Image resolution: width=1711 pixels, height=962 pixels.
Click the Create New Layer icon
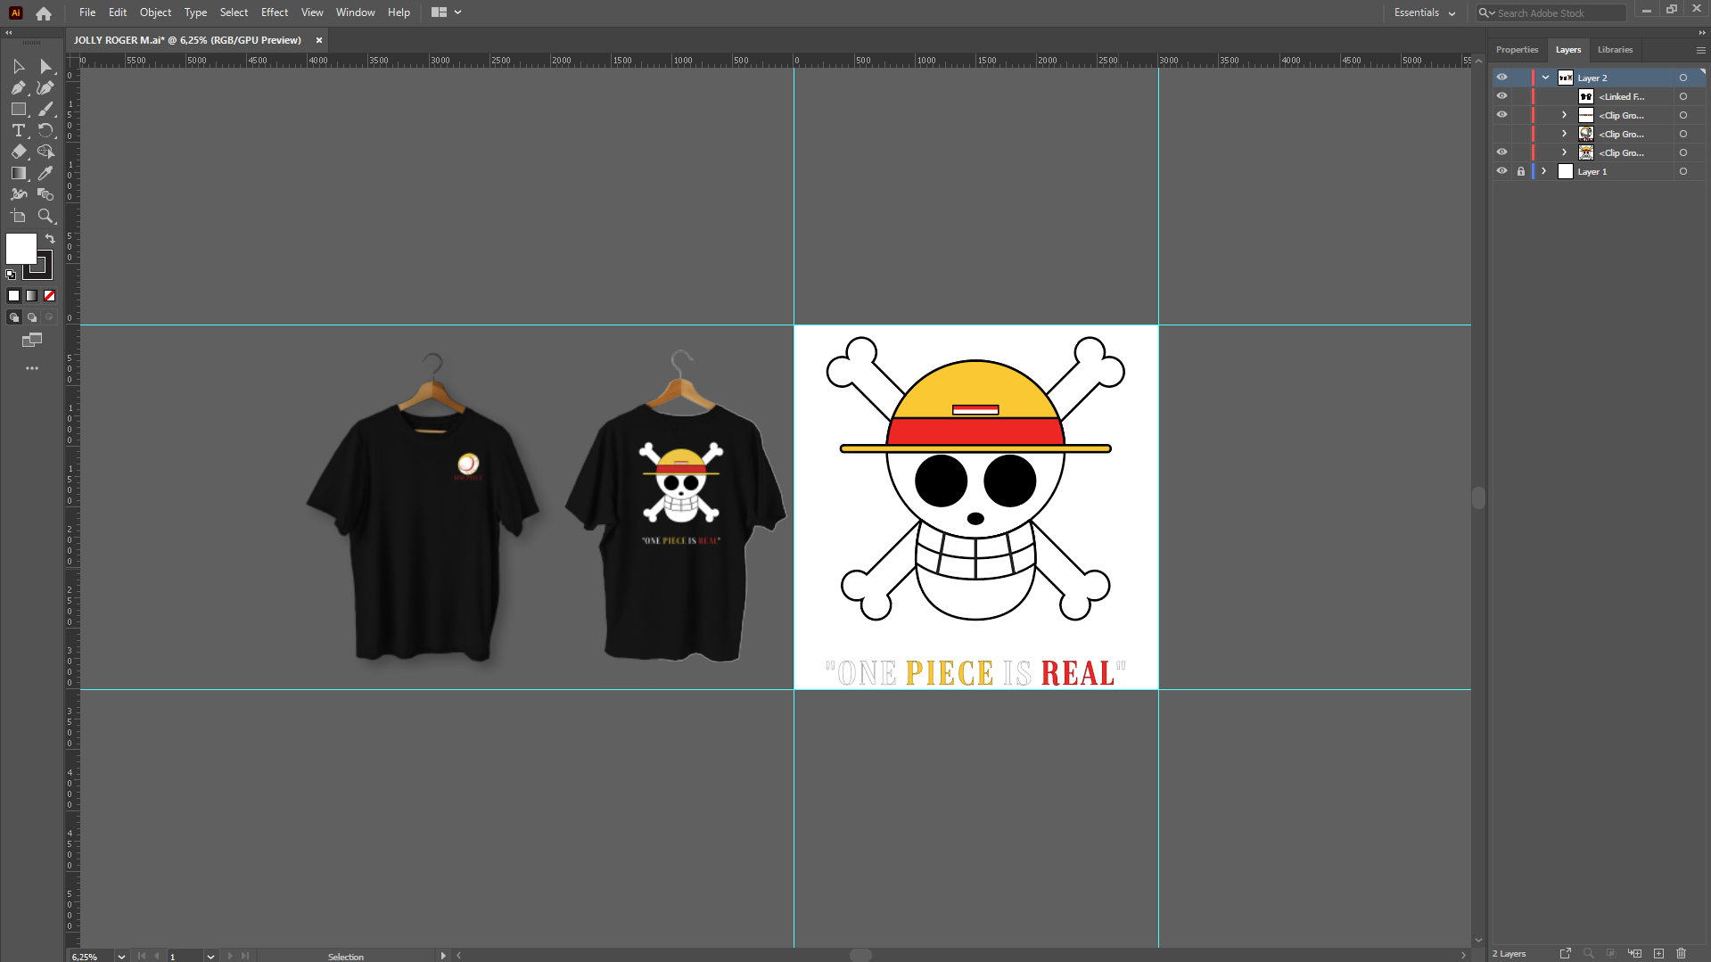coord(1658,953)
